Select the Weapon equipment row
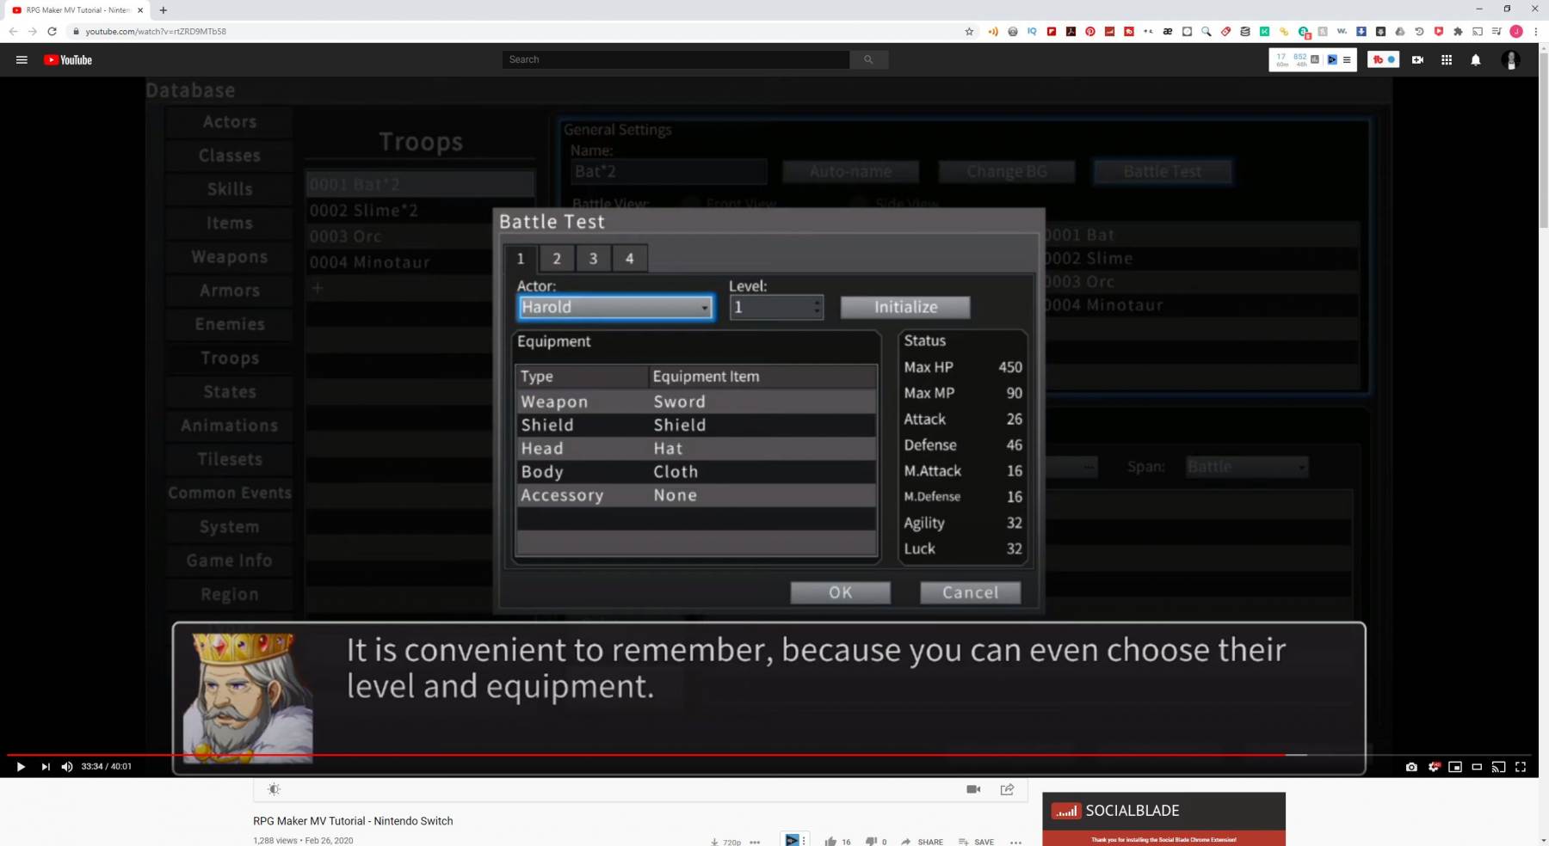This screenshot has width=1549, height=846. click(696, 402)
